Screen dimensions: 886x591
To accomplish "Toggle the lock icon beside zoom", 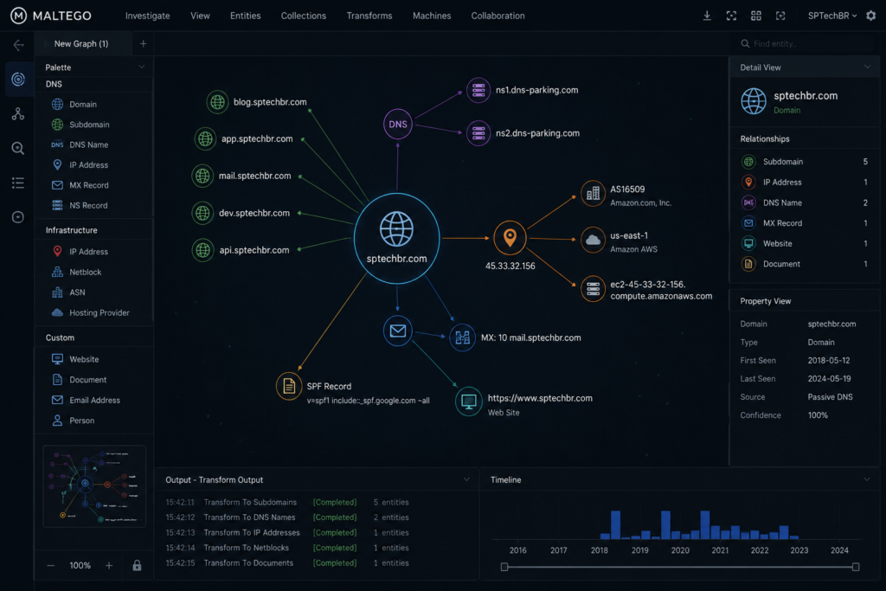I will coord(137,566).
